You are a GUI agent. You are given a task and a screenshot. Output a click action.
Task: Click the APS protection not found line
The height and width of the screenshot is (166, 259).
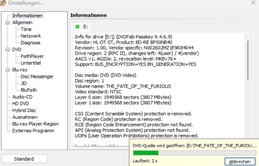(x=132, y=130)
